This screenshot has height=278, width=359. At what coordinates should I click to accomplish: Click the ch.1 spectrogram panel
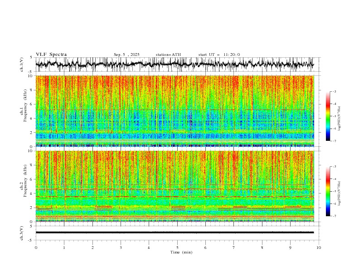[x=175, y=111]
